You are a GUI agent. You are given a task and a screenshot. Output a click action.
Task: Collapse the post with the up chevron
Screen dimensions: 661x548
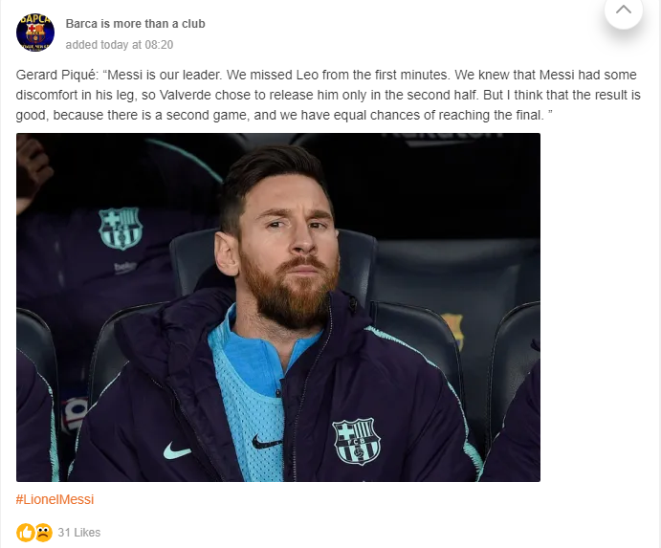tap(623, 11)
